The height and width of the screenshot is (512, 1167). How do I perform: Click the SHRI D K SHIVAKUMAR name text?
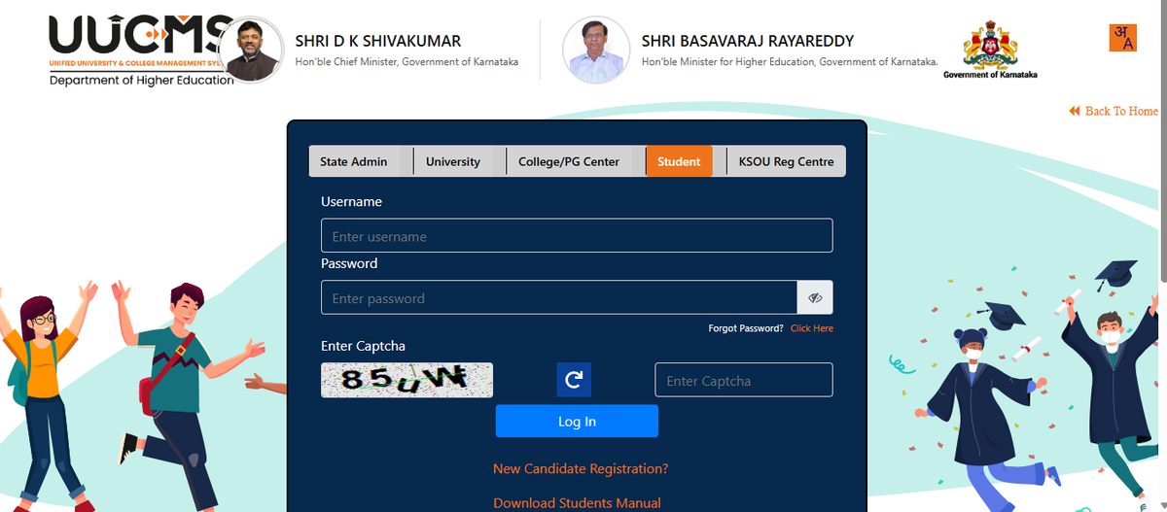click(x=378, y=41)
